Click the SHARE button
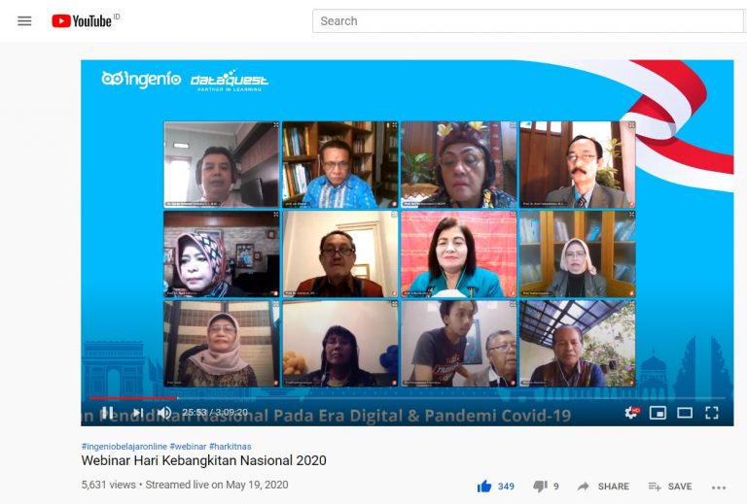This screenshot has height=504, width=747. click(603, 487)
